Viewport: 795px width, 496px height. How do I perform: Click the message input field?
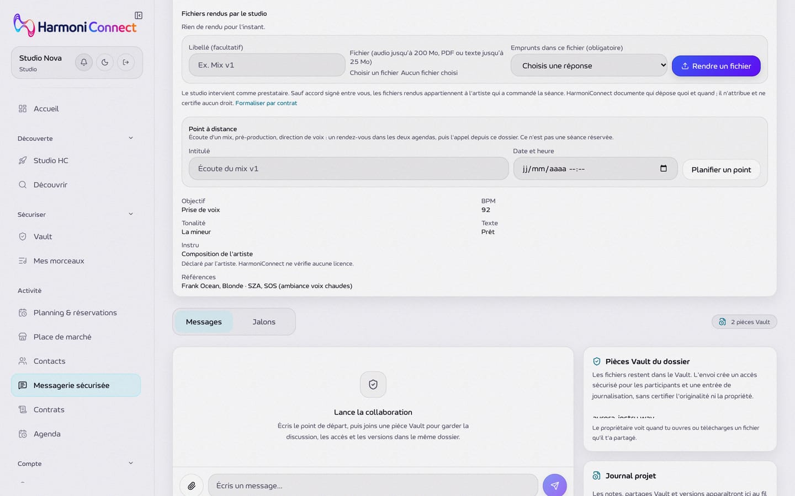coord(373,486)
